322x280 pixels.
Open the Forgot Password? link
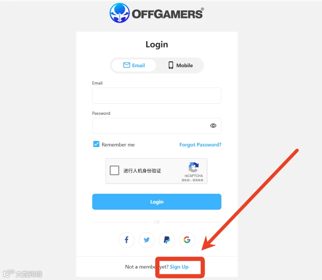(200, 145)
